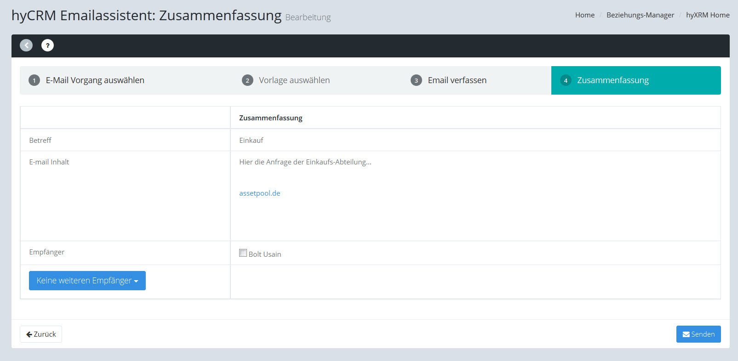The image size is (738, 361).
Task: Click the step 1 number badge
Action: click(x=34, y=80)
